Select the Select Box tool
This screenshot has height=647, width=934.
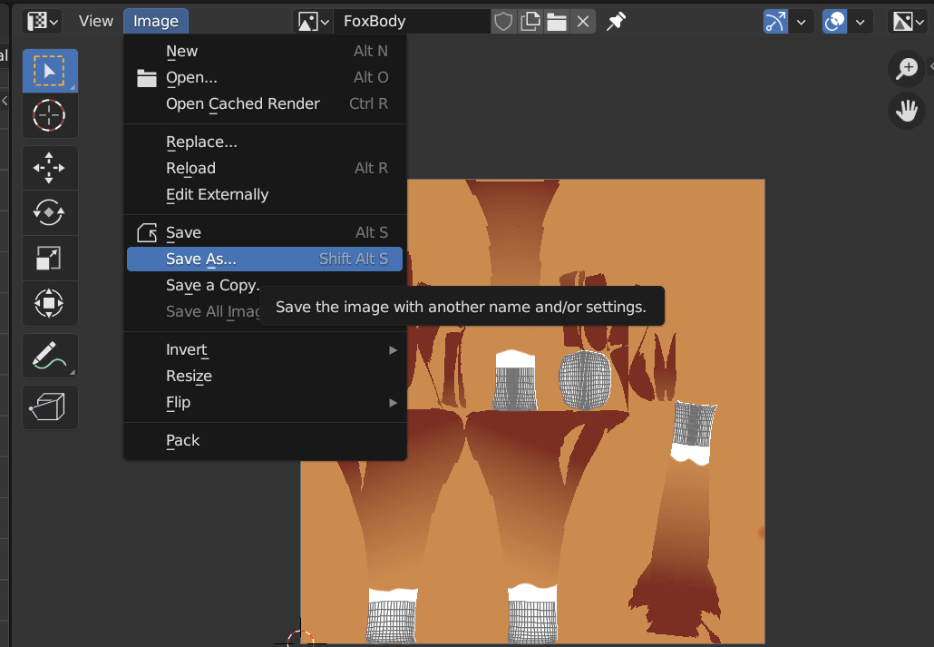pyautogui.click(x=50, y=71)
